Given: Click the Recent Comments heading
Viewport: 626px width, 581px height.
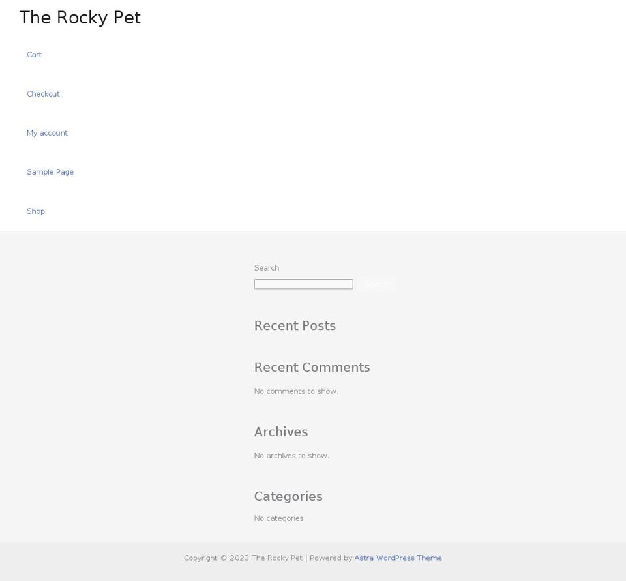Looking at the screenshot, I should 312,367.
